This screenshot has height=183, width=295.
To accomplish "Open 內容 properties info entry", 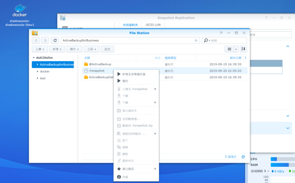I will 136,177.
